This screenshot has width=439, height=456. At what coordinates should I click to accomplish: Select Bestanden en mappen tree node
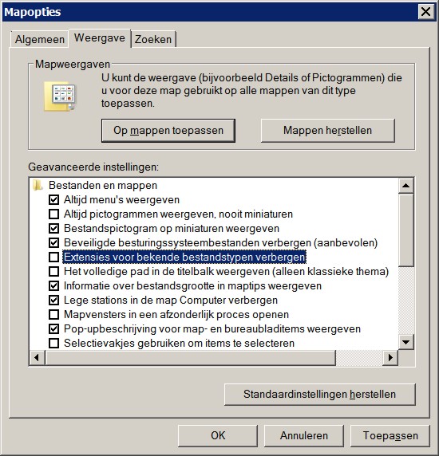click(x=103, y=185)
